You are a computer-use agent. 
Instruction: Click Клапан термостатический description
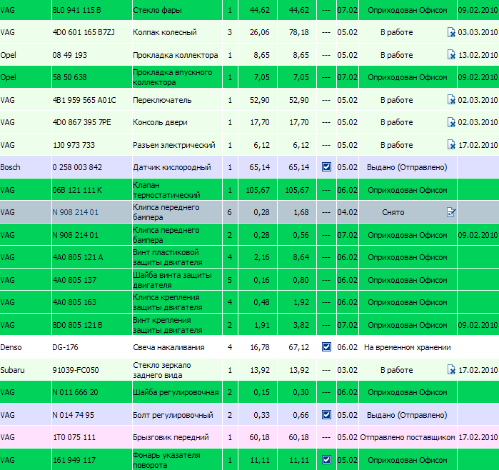pyautogui.click(x=166, y=190)
